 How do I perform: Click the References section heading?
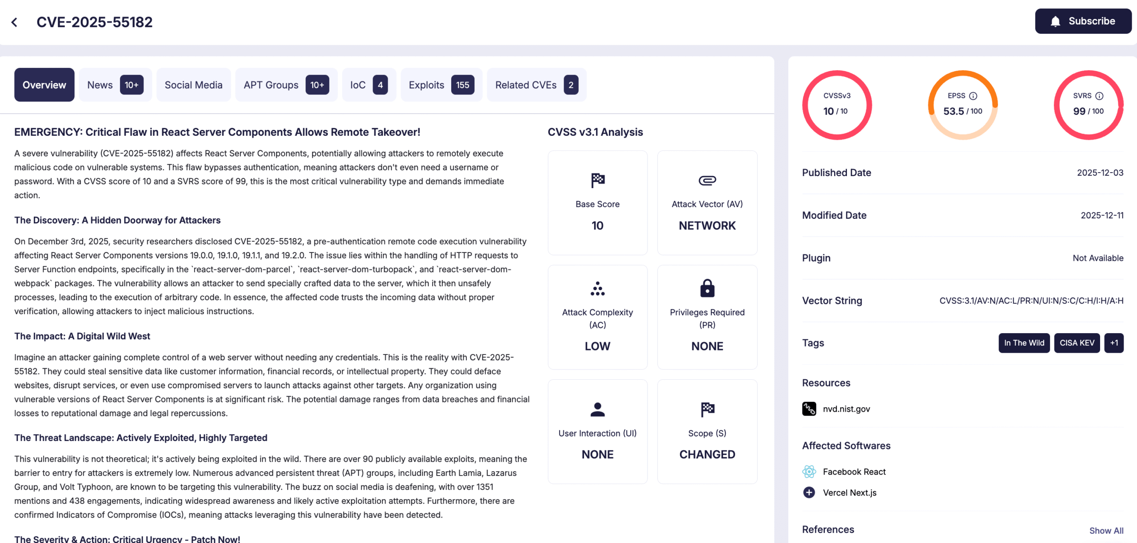[x=828, y=530]
